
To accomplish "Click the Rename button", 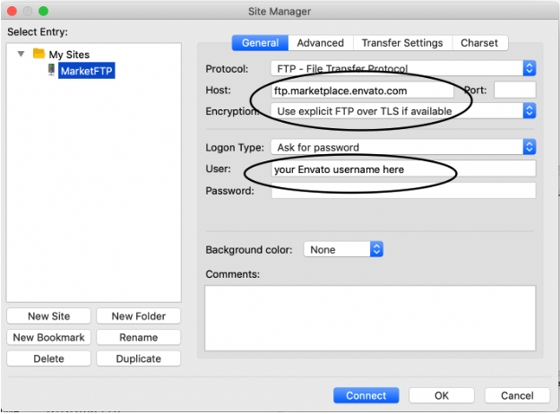I will 138,338.
